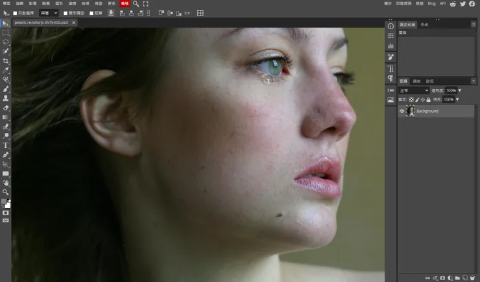Select the Crop tool

[x=6, y=61]
